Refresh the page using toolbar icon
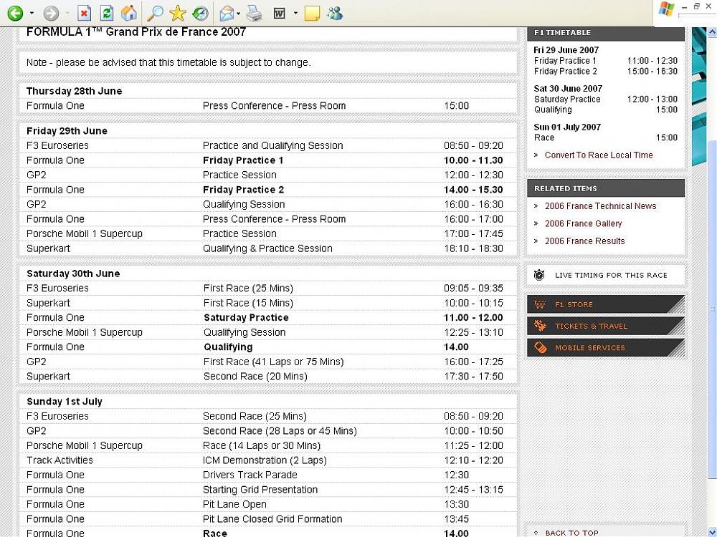 tap(106, 13)
